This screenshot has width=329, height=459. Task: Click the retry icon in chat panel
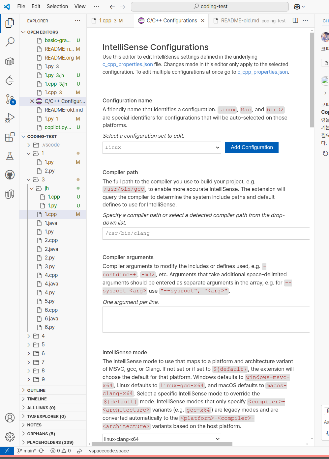(325, 153)
